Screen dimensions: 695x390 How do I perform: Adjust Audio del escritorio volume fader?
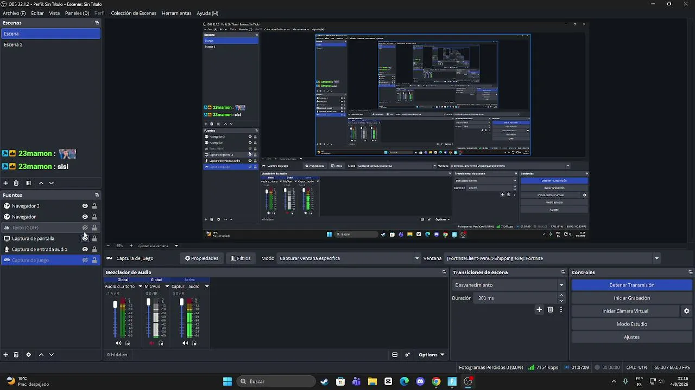coord(115,305)
